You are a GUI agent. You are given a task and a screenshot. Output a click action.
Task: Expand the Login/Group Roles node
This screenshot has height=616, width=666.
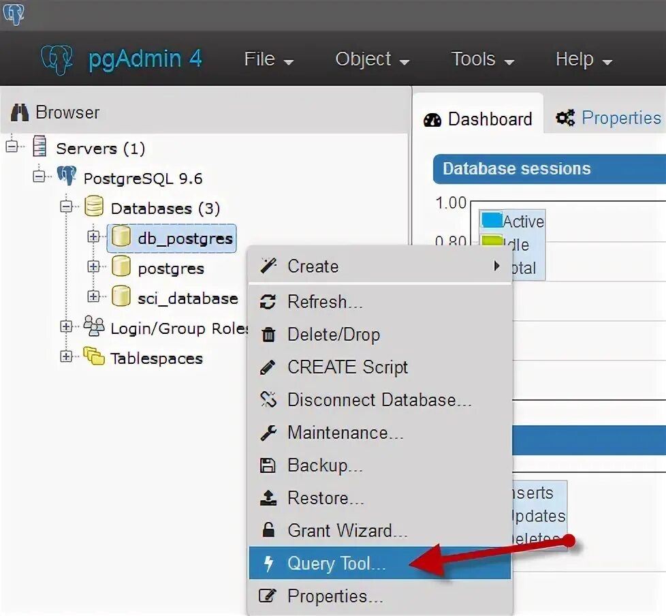coord(66,326)
